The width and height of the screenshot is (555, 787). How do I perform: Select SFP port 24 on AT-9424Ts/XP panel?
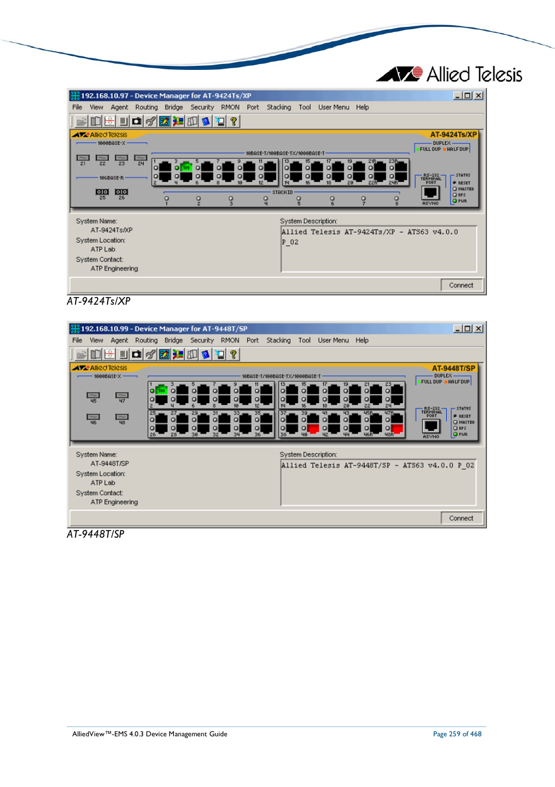tap(140, 158)
